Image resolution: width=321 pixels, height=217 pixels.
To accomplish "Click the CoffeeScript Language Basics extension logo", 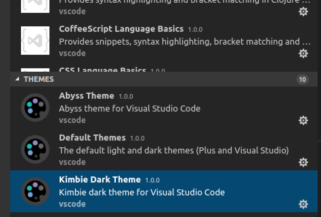I will point(35,41).
